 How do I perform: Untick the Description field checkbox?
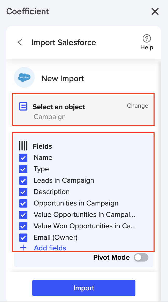(x=23, y=192)
